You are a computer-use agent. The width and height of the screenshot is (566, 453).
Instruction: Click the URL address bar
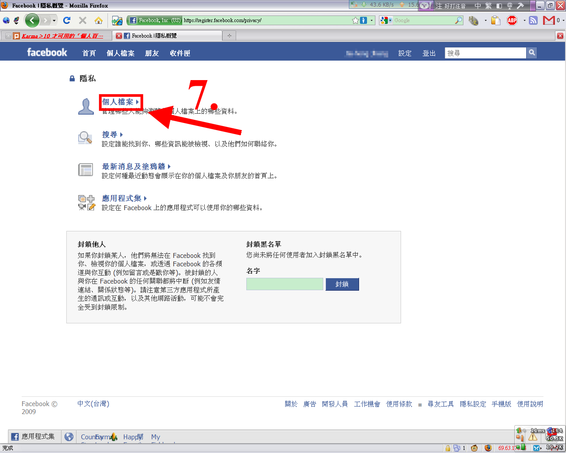267,20
